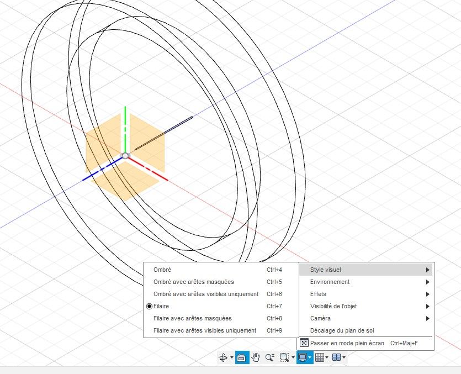Click the full screen mode icon
The height and width of the screenshot is (374, 461).
pyautogui.click(x=304, y=343)
